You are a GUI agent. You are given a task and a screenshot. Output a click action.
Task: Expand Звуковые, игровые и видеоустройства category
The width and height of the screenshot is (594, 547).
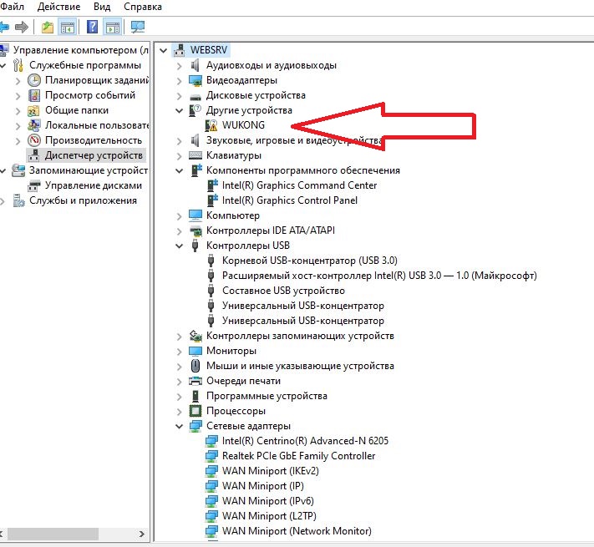pyautogui.click(x=179, y=141)
